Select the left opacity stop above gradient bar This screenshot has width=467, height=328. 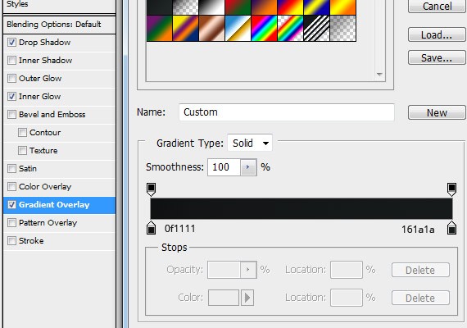[x=152, y=189]
